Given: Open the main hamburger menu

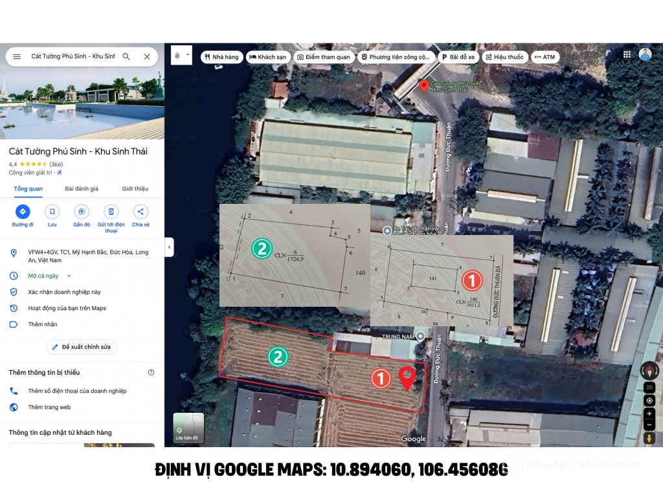Looking at the screenshot, I should pos(17,57).
